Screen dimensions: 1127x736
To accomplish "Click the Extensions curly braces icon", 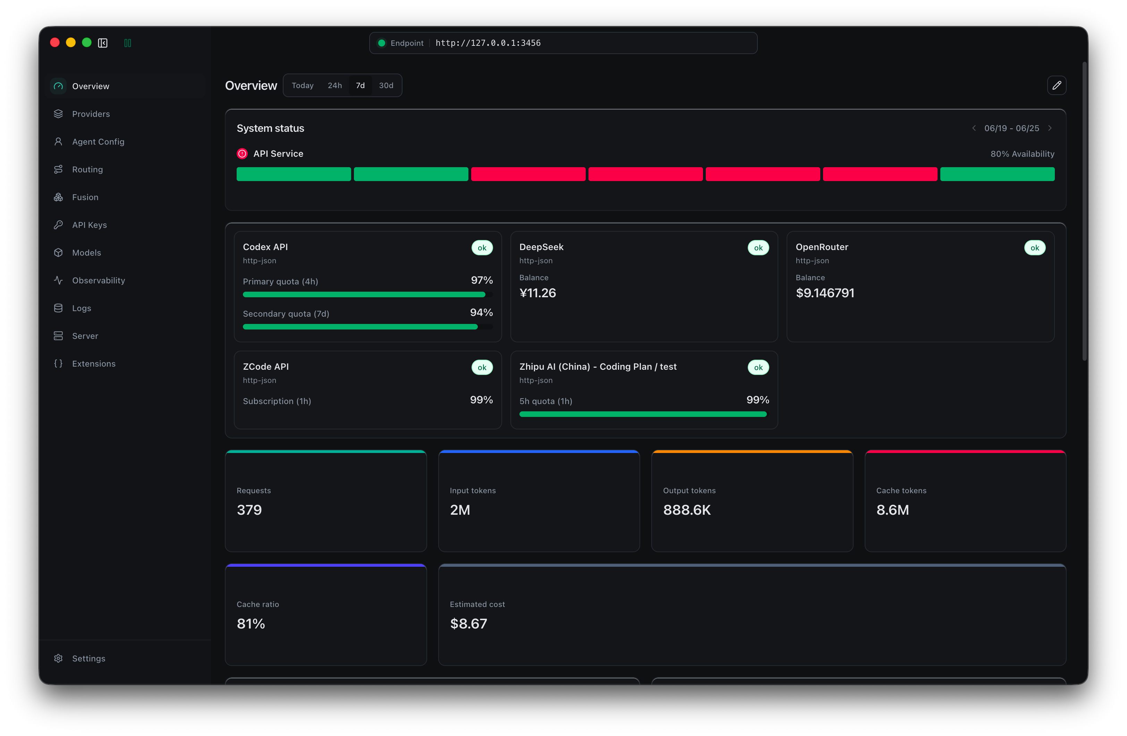I will (58, 363).
